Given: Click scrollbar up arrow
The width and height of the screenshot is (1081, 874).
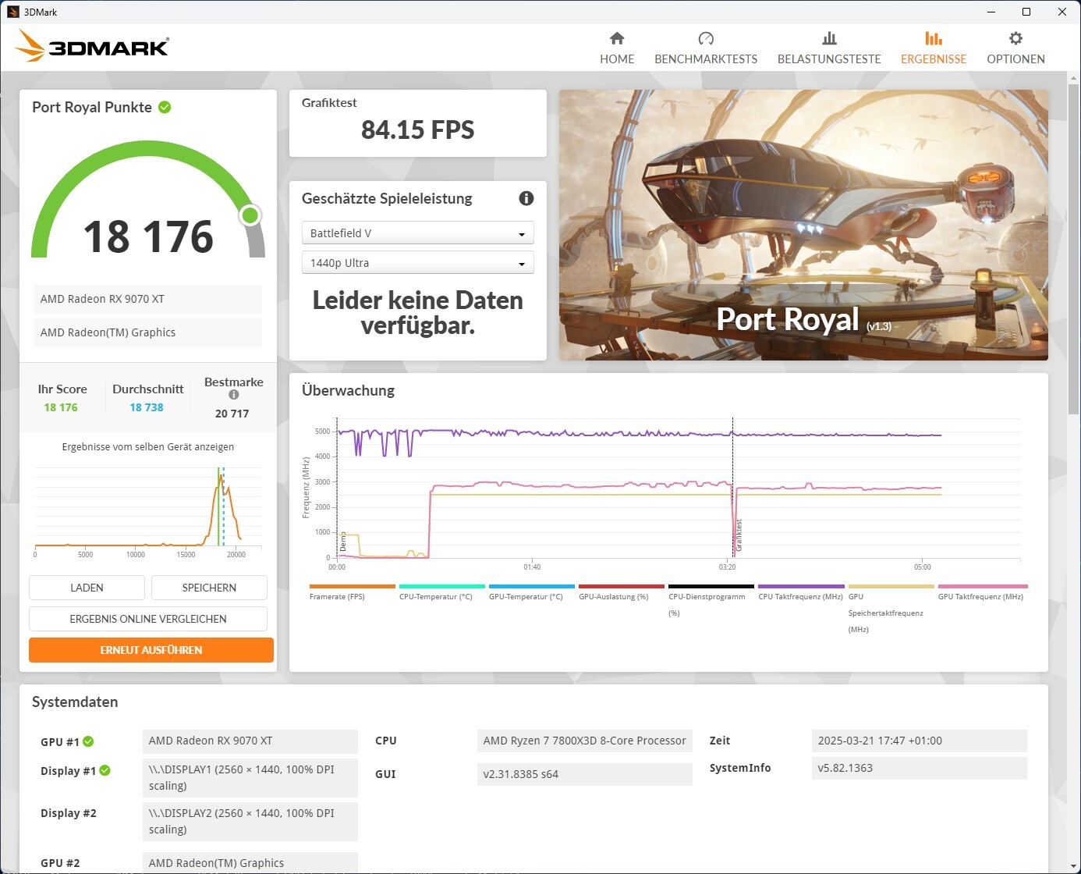Looking at the screenshot, I should pos(1073,78).
